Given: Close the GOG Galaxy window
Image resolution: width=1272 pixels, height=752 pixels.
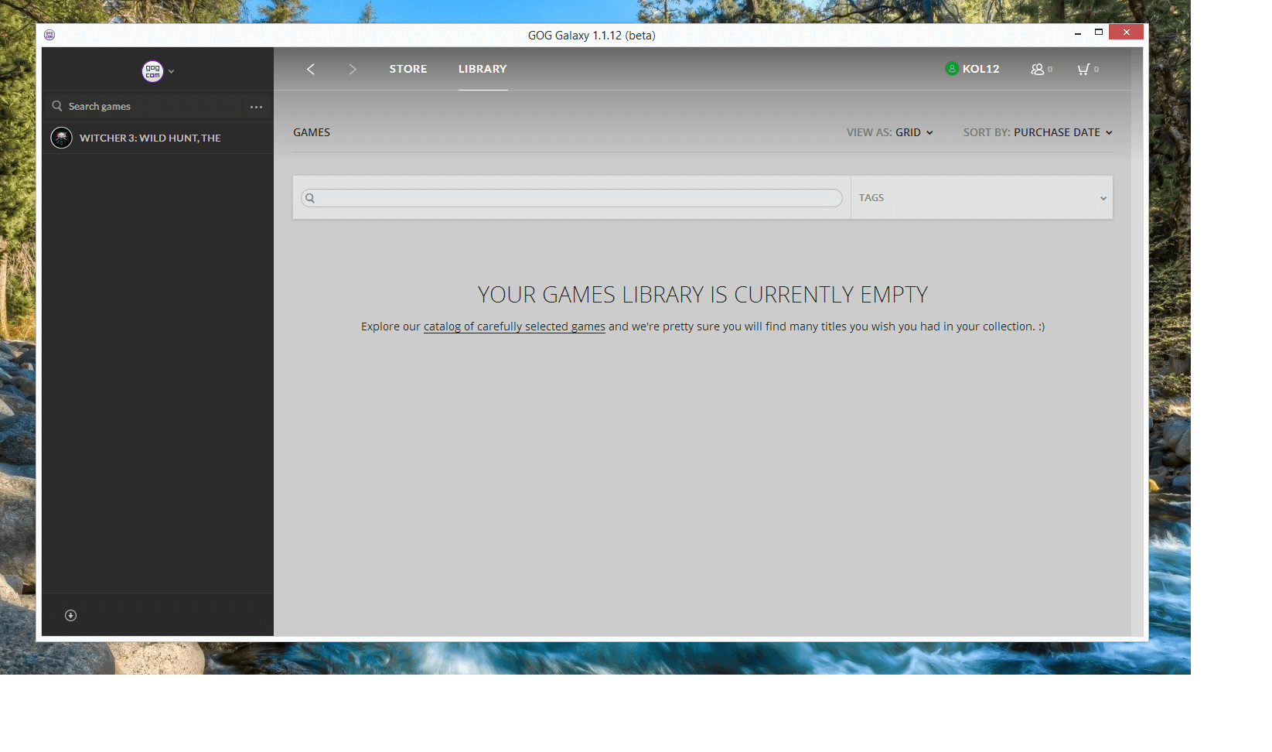Looking at the screenshot, I should pyautogui.click(x=1126, y=32).
